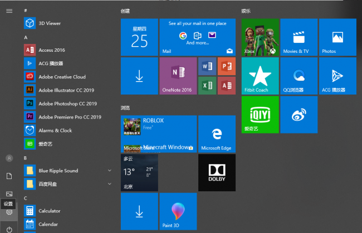The image size is (362, 233).
Task: Open Alarms & Clock
Action: [x=67, y=130]
